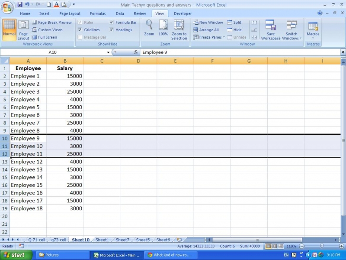Click the zoom slider in status bar
This screenshot has width=346, height=260.
click(x=321, y=246)
